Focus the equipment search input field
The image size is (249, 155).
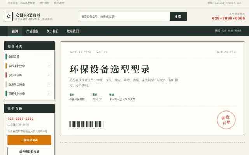pyautogui.click(x=124, y=16)
